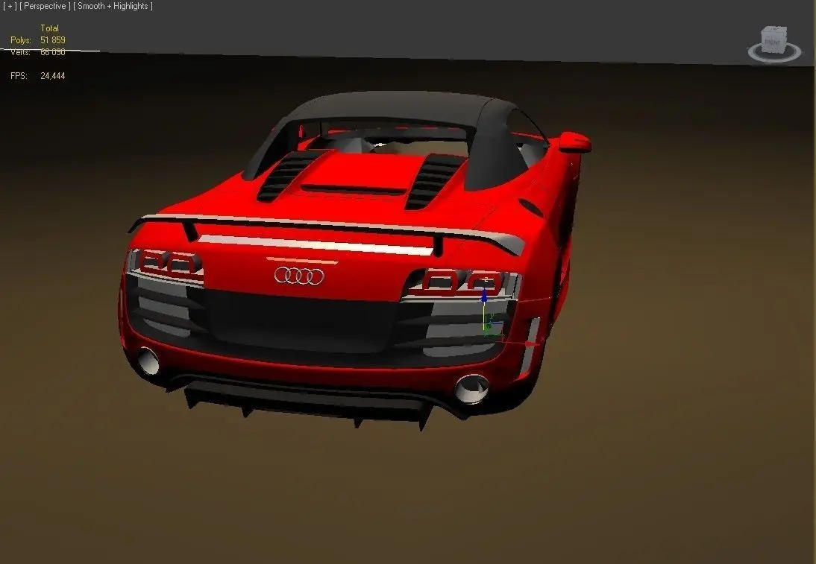Open the Perspective viewport label menu
816x564 pixels.
pyautogui.click(x=45, y=6)
